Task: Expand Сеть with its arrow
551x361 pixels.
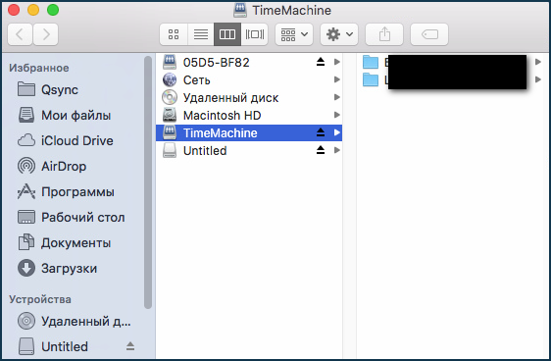Action: 337,79
